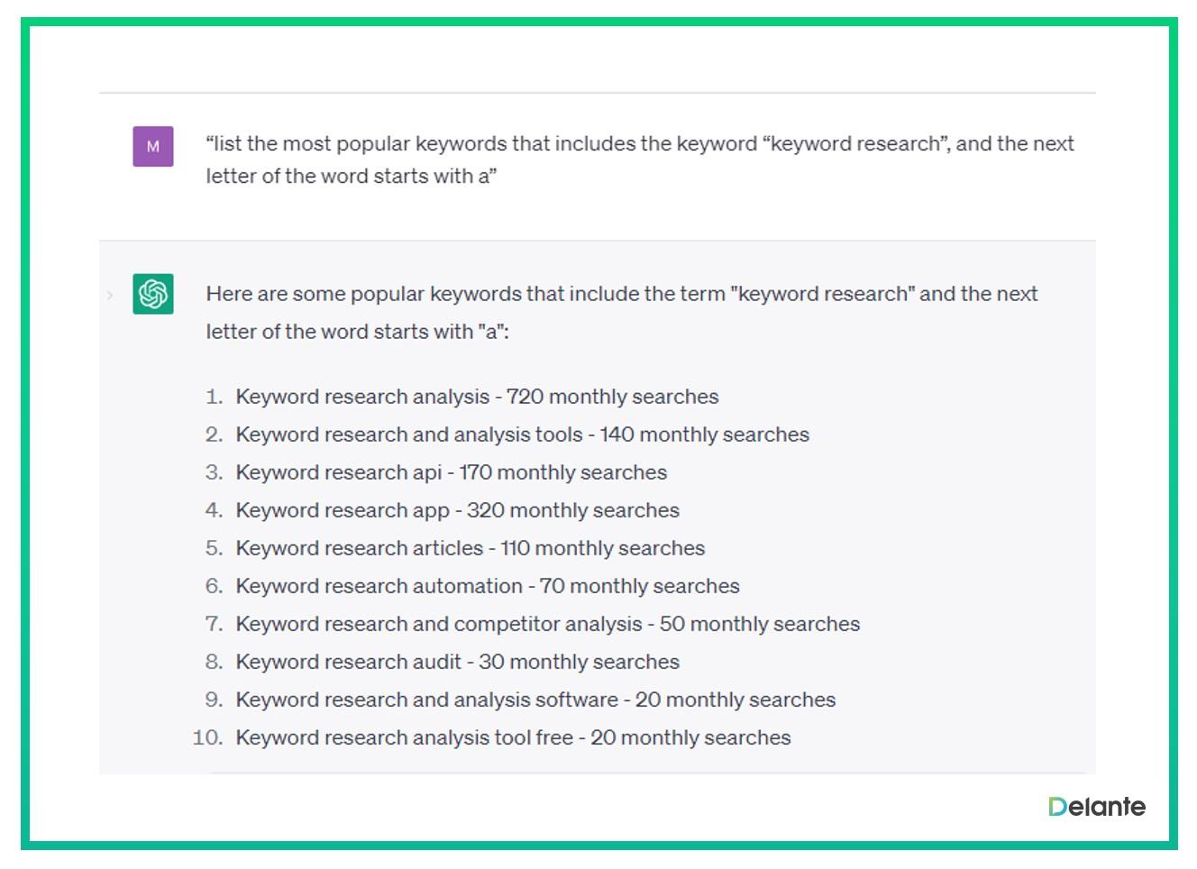
Task: Click the green ChatGPT logo icon
Action: pos(153,294)
